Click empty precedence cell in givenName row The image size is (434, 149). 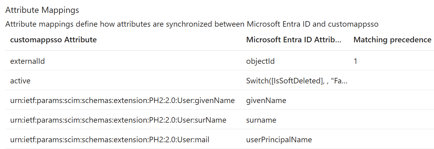[x=392, y=100]
